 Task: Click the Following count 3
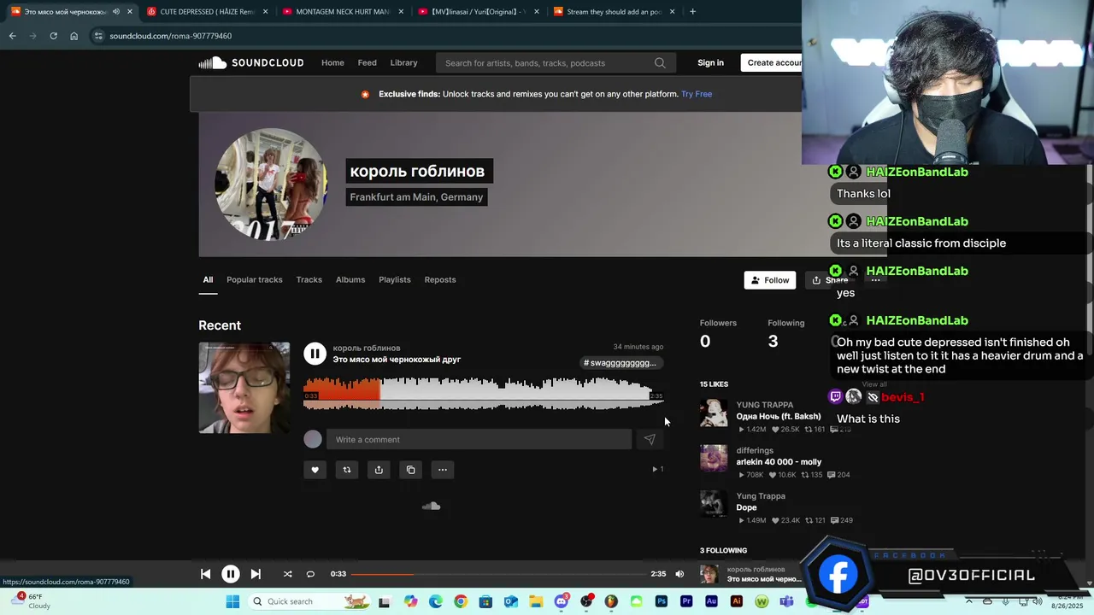point(773,342)
